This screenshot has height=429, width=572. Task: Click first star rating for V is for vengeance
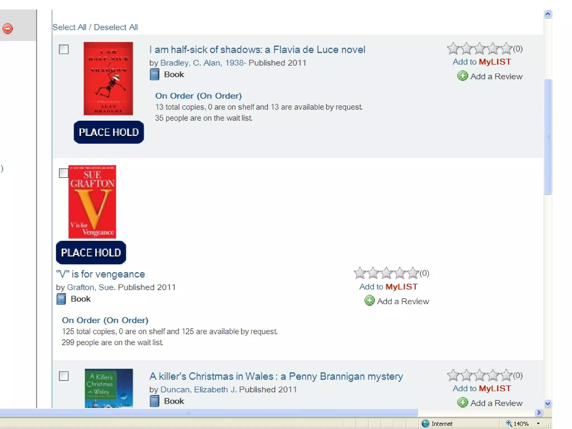click(x=360, y=273)
